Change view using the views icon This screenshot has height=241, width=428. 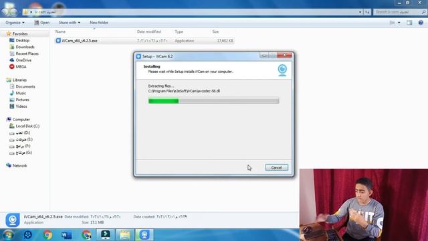coord(393,23)
